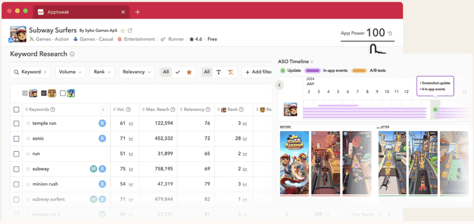474x224 pixels.
Task: Check the subway row checkbox
Action: [16, 169]
